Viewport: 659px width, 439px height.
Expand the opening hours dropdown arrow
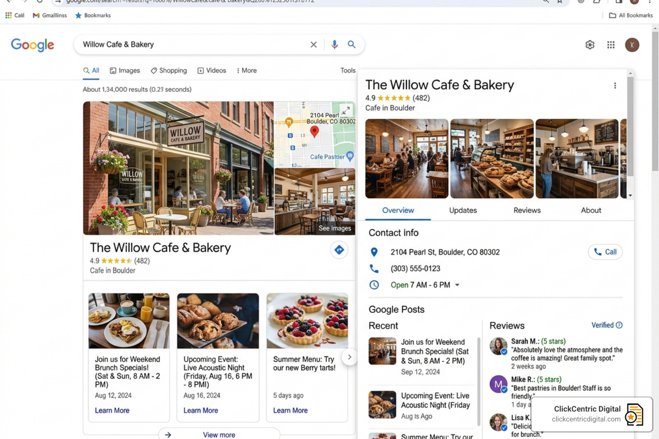(x=457, y=285)
